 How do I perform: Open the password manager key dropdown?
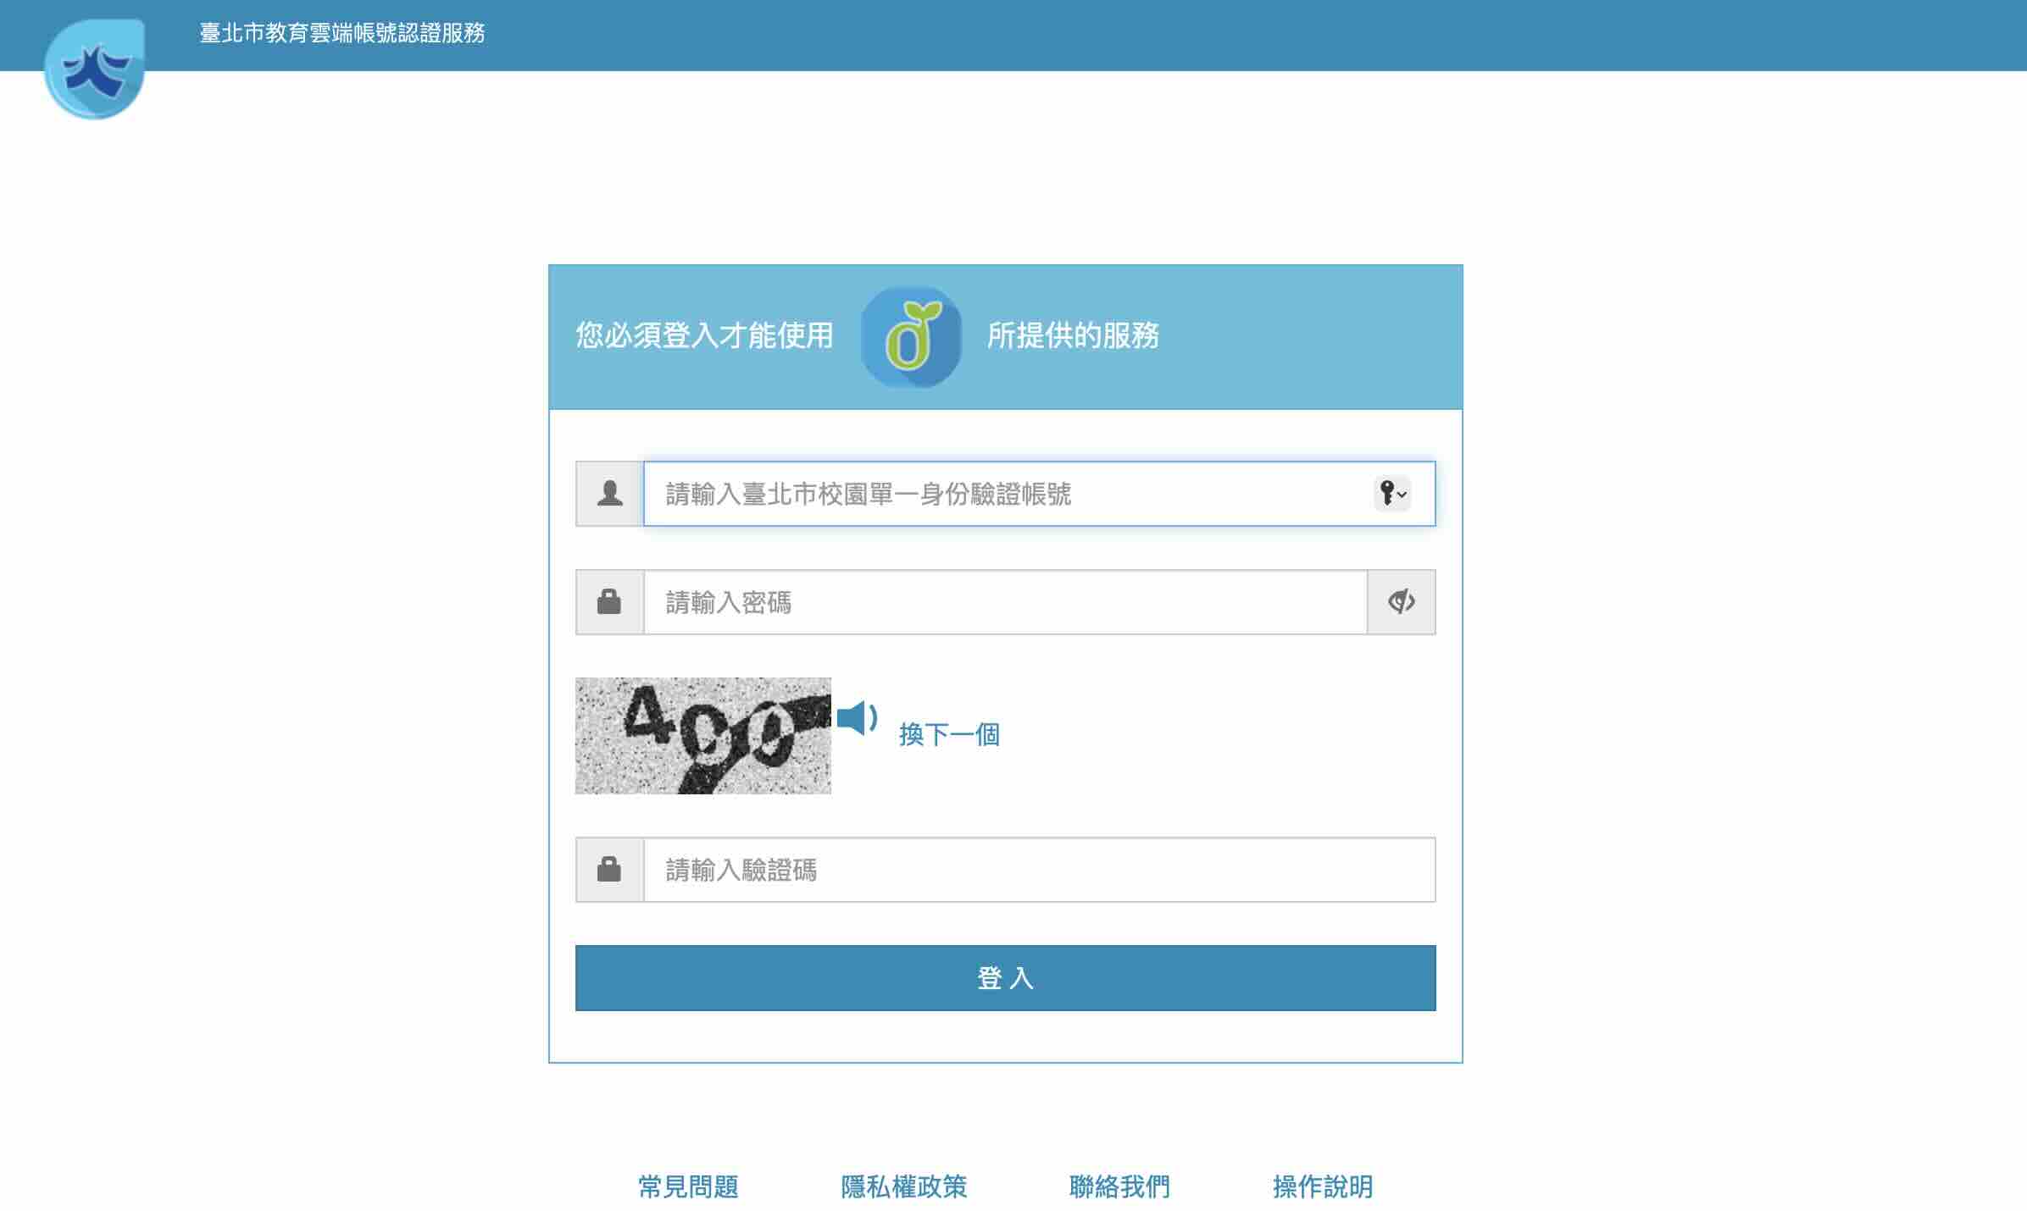[x=1391, y=493]
